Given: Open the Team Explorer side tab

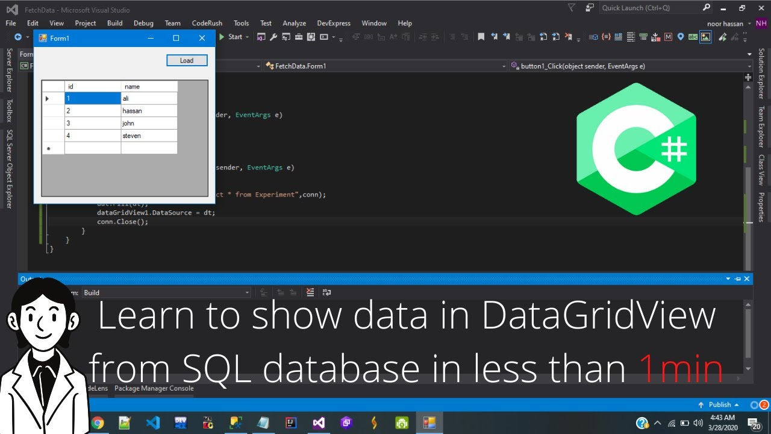Looking at the screenshot, I should coord(761,127).
